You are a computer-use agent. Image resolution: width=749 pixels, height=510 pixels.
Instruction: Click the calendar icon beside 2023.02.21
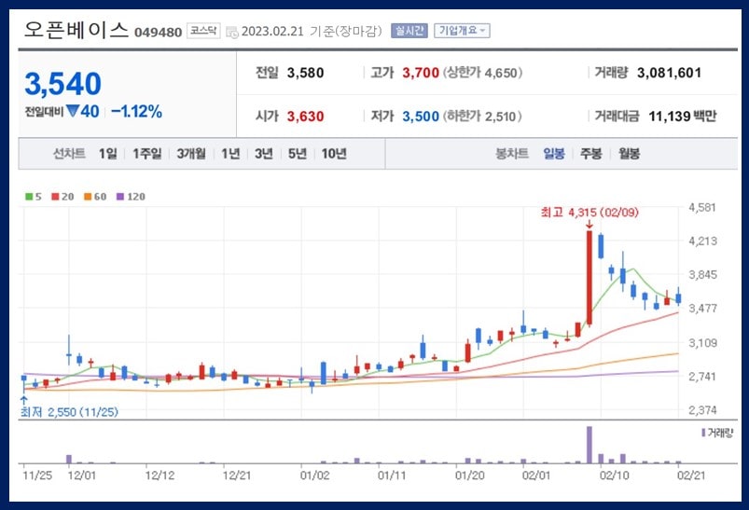click(231, 33)
